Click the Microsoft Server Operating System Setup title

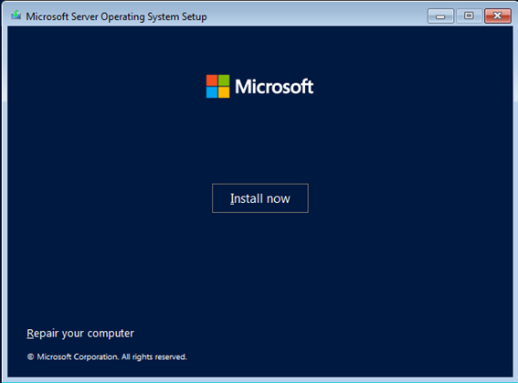coord(116,16)
